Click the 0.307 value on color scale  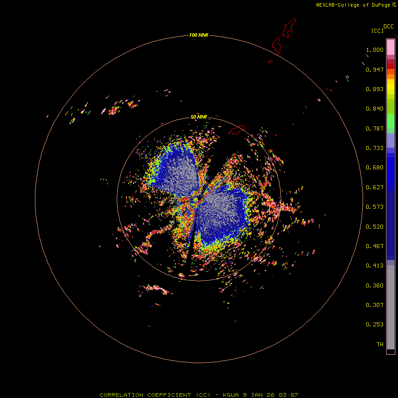pyautogui.click(x=375, y=305)
